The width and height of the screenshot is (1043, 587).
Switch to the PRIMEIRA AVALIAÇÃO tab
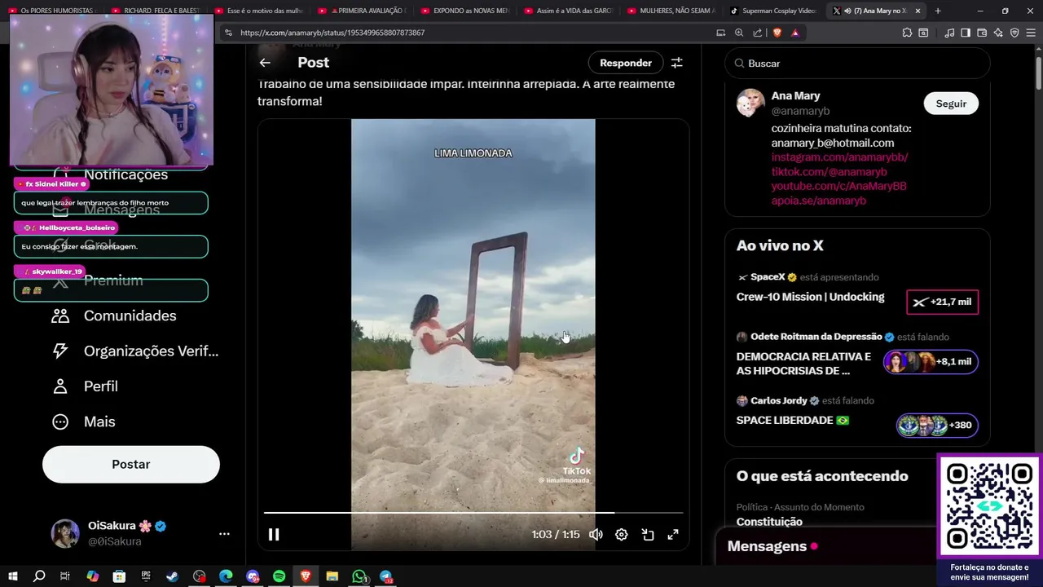(362, 11)
